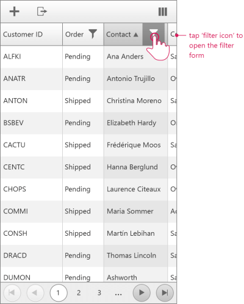Switch to page 2
The image size is (244, 304).
(x=79, y=293)
